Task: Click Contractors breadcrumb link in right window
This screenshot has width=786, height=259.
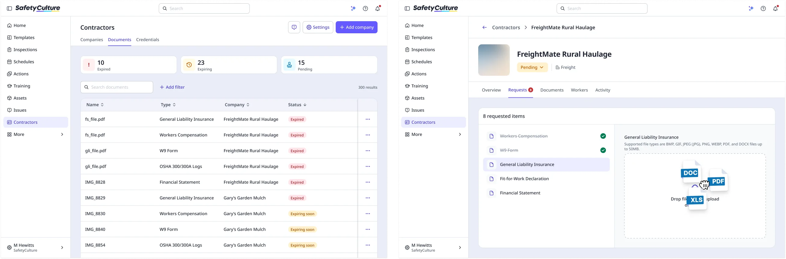Action: click(x=506, y=28)
